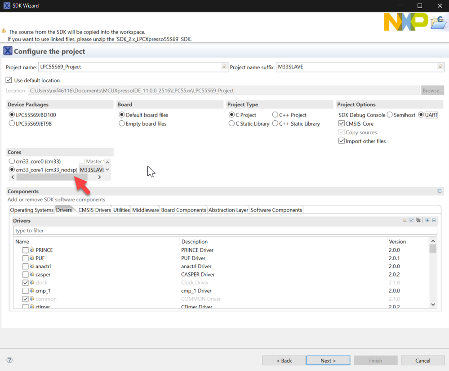This screenshot has width=449, height=371.
Task: Click the C project folder icon beside NXP logo
Action: coord(439,23)
